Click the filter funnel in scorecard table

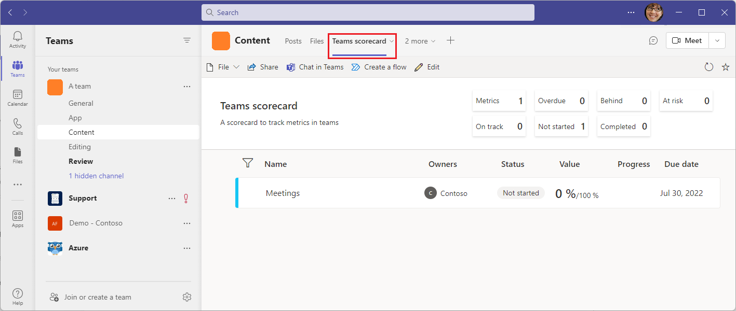pos(248,163)
